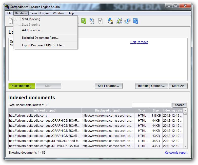Choose Start Indexing from Database menu
The image size is (198, 165).
[46, 19]
